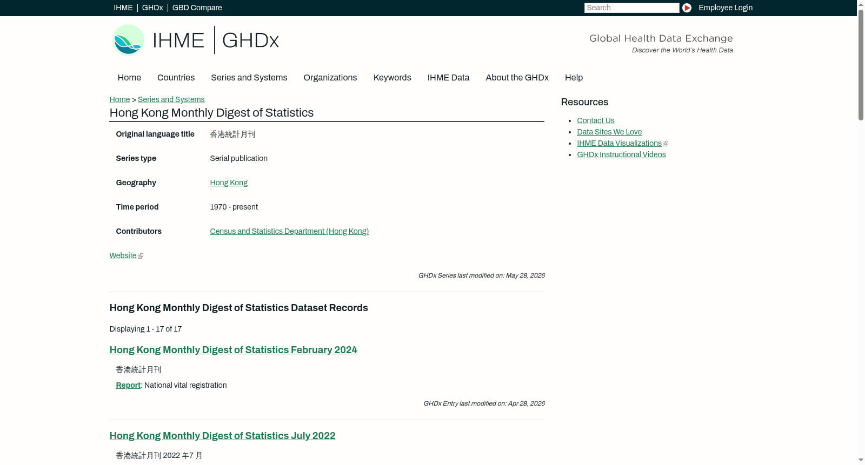This screenshot has height=465, width=865.
Task: Open the Help menu
Action: (x=574, y=78)
